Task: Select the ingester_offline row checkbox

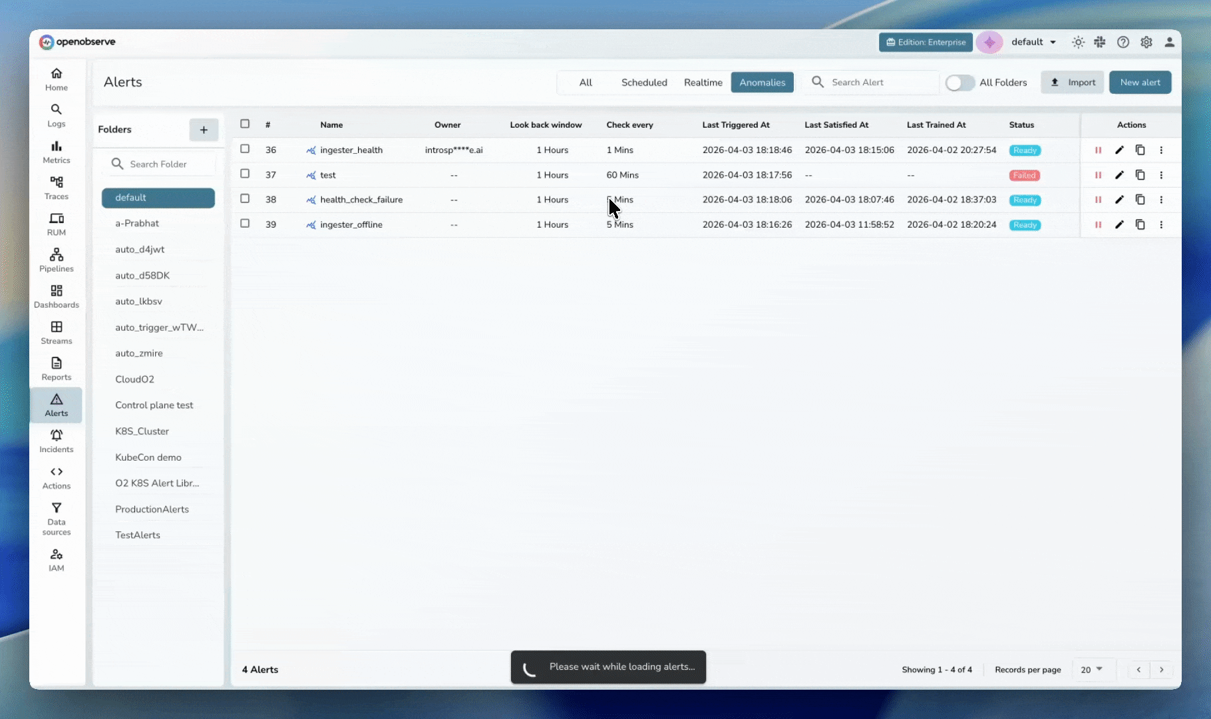Action: click(245, 224)
